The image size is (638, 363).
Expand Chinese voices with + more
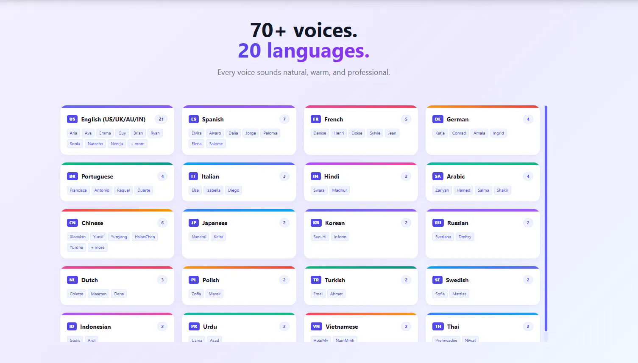click(98, 247)
